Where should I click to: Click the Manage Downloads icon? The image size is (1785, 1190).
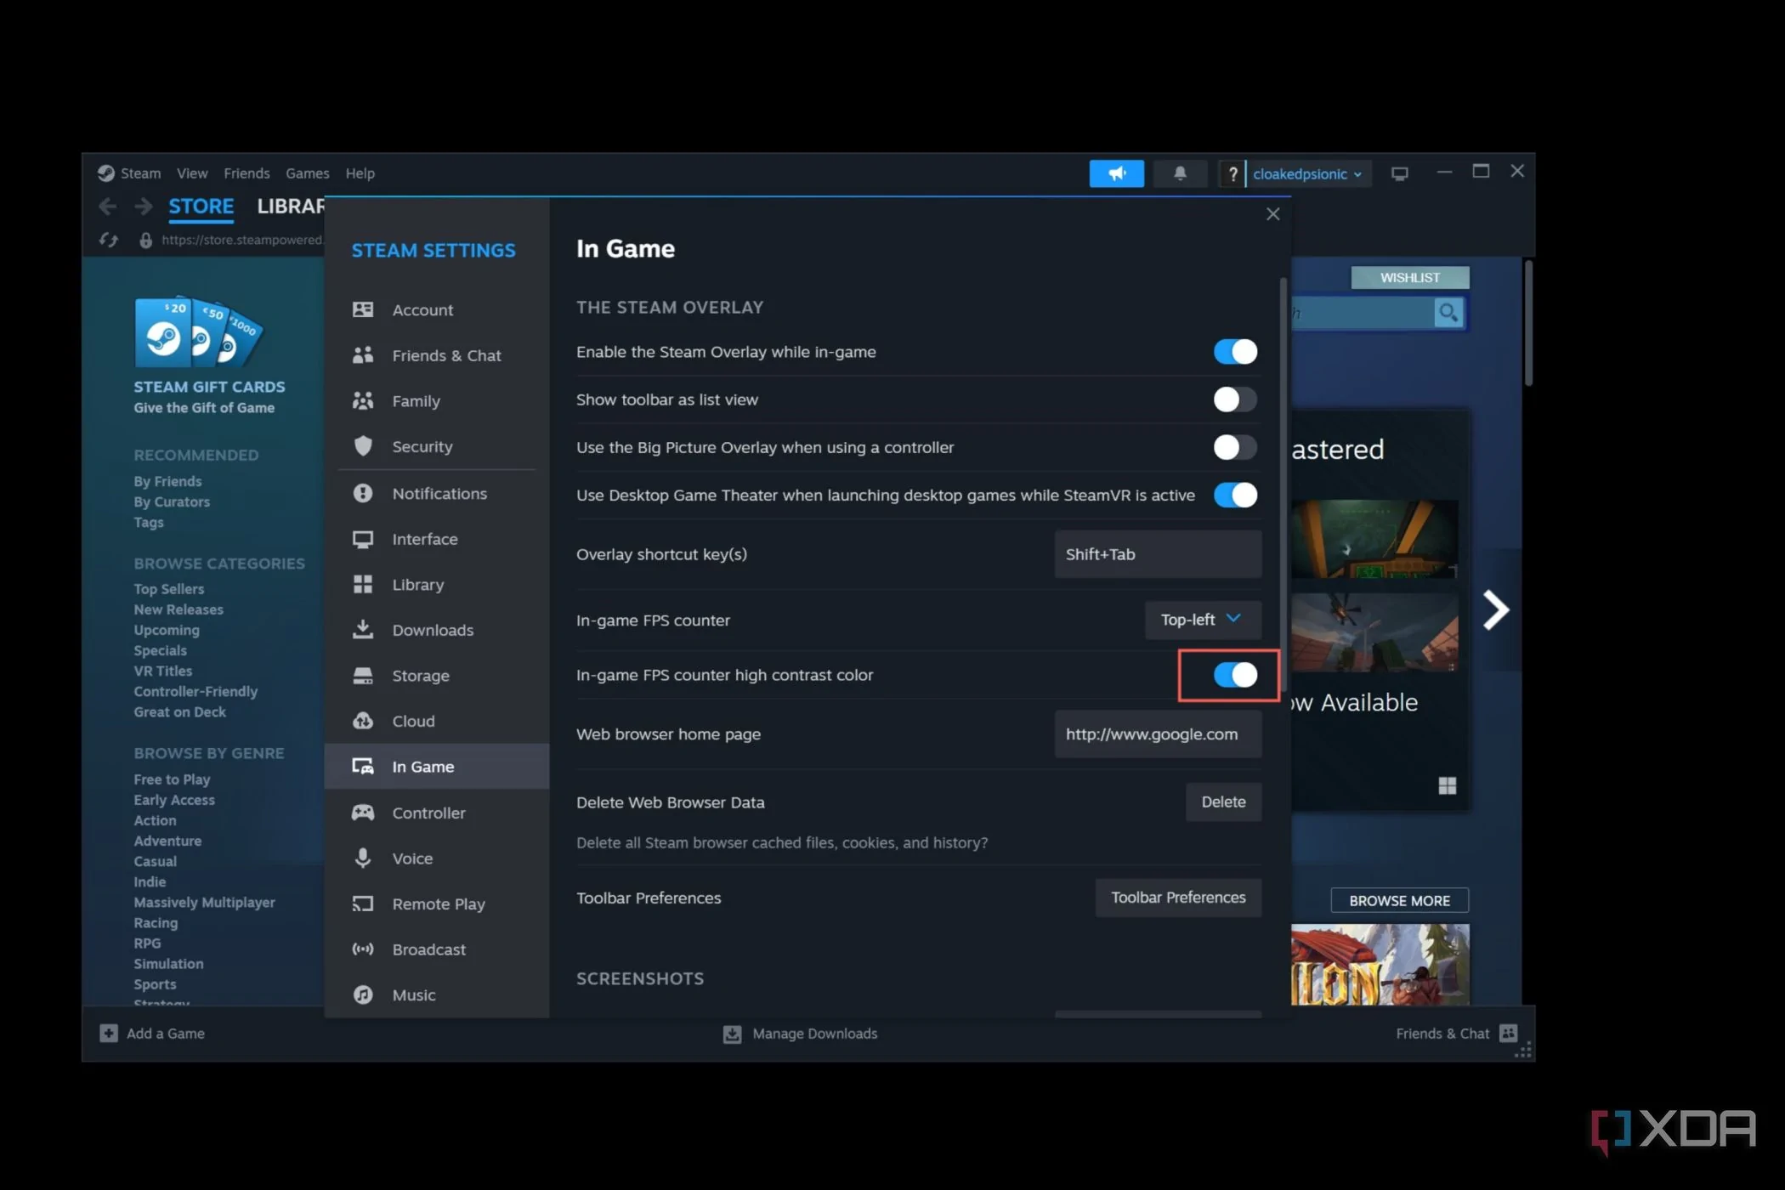coord(732,1034)
